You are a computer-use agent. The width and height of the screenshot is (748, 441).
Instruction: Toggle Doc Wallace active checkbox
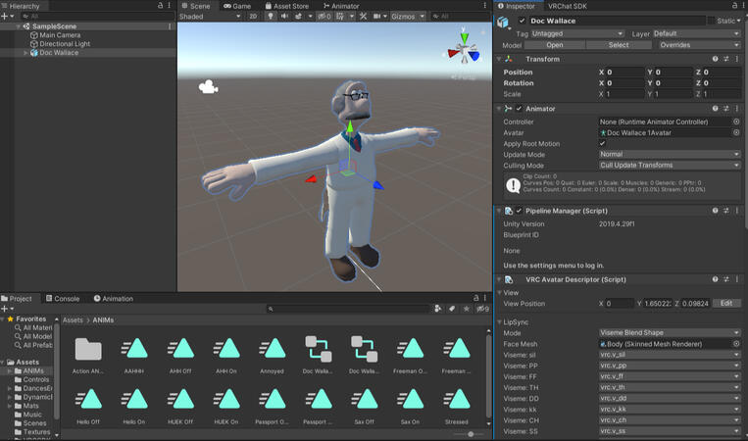(522, 21)
